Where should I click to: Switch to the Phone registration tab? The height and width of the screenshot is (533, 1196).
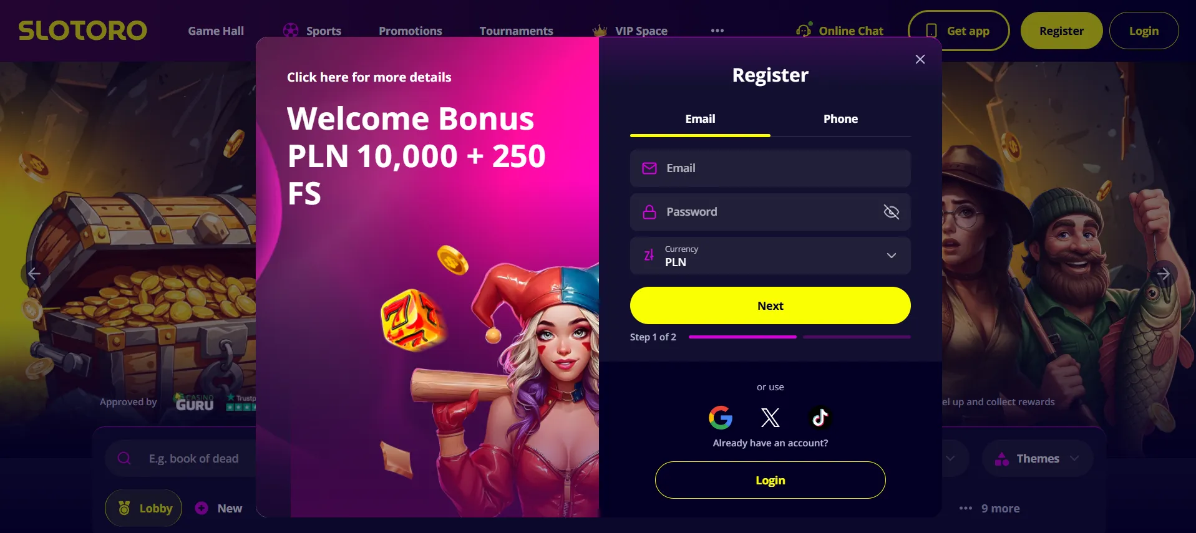click(x=840, y=119)
